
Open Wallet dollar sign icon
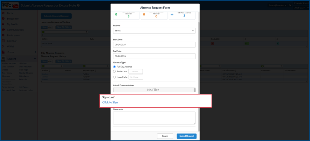tap(3, 46)
